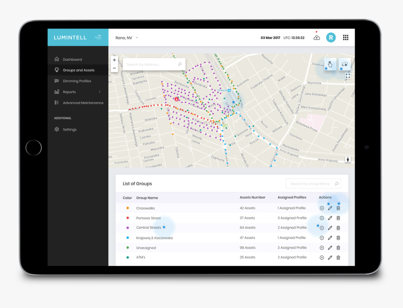Open the Reno, NV location dropdown

tap(127, 38)
